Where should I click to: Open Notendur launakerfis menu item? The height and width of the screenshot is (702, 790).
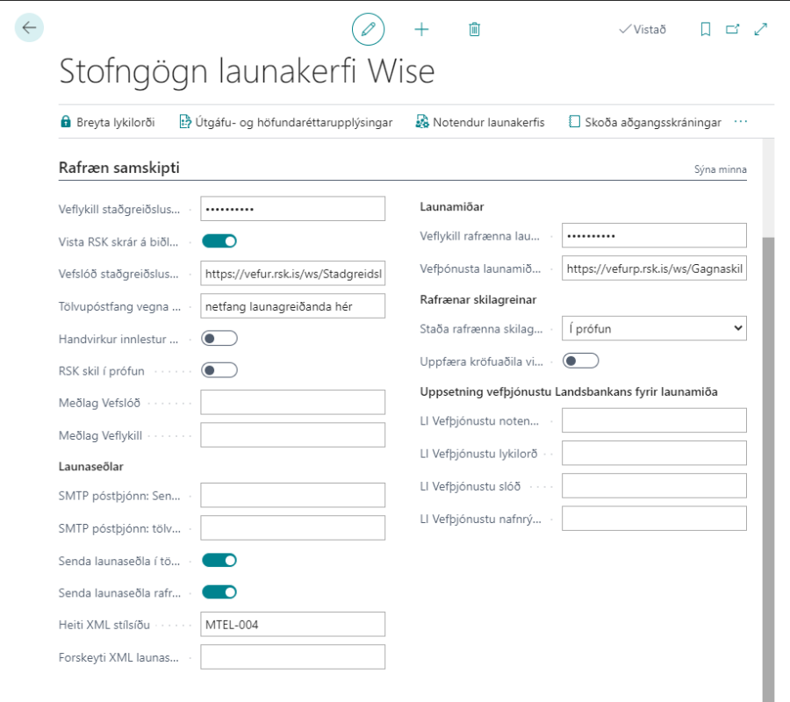pyautogui.click(x=479, y=122)
